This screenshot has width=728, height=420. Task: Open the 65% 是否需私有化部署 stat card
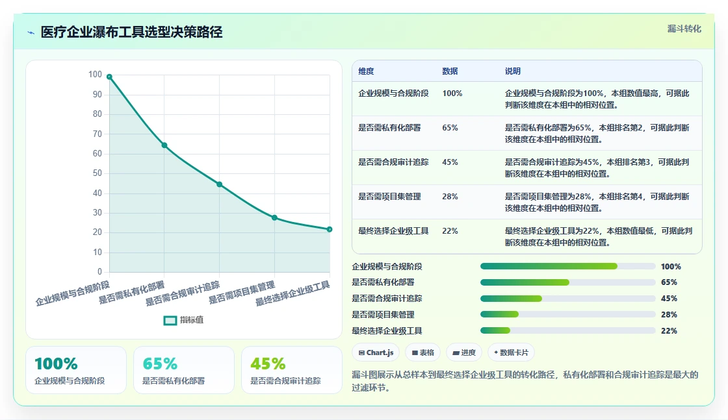(184, 370)
